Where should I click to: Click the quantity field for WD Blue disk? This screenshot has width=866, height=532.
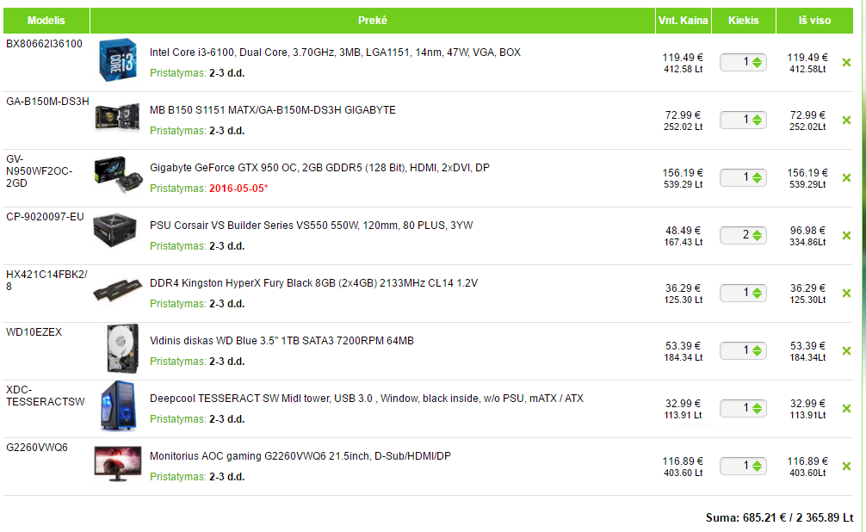click(x=743, y=350)
